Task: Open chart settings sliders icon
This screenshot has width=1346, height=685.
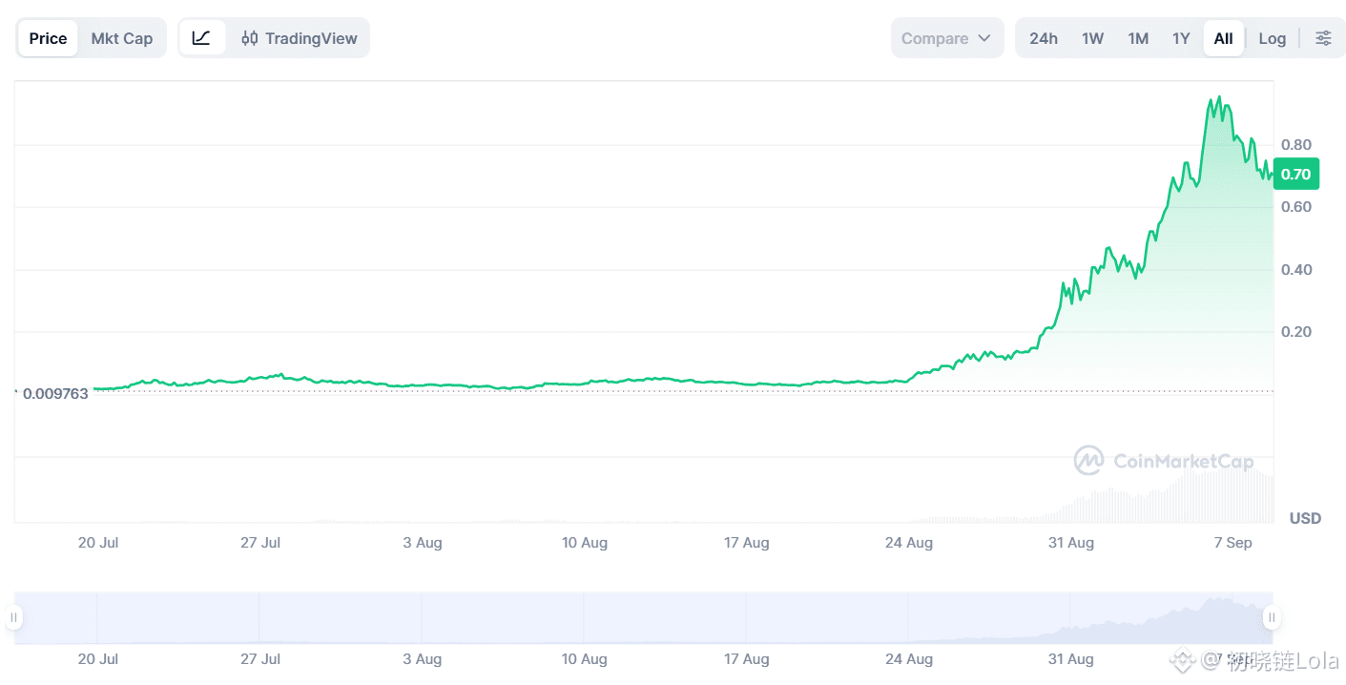Action: pyautogui.click(x=1323, y=38)
